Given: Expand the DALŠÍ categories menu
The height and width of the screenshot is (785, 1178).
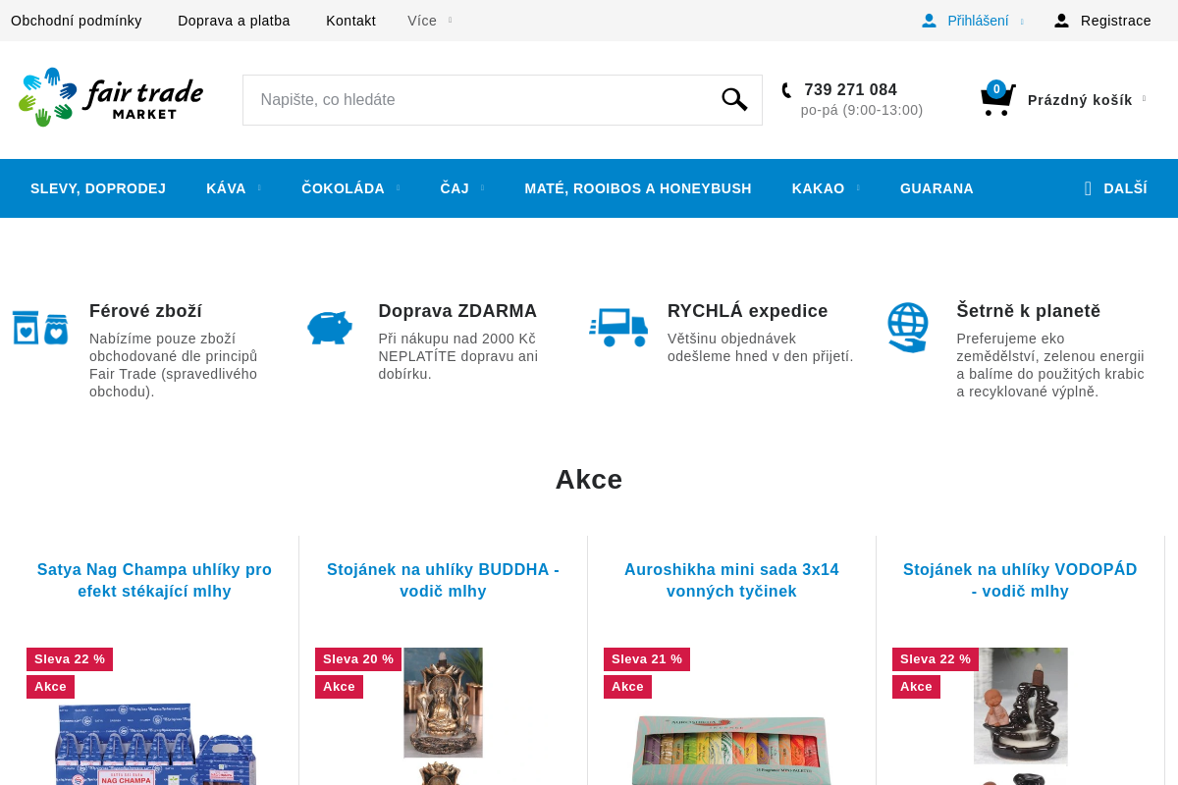Looking at the screenshot, I should pos(1115,188).
